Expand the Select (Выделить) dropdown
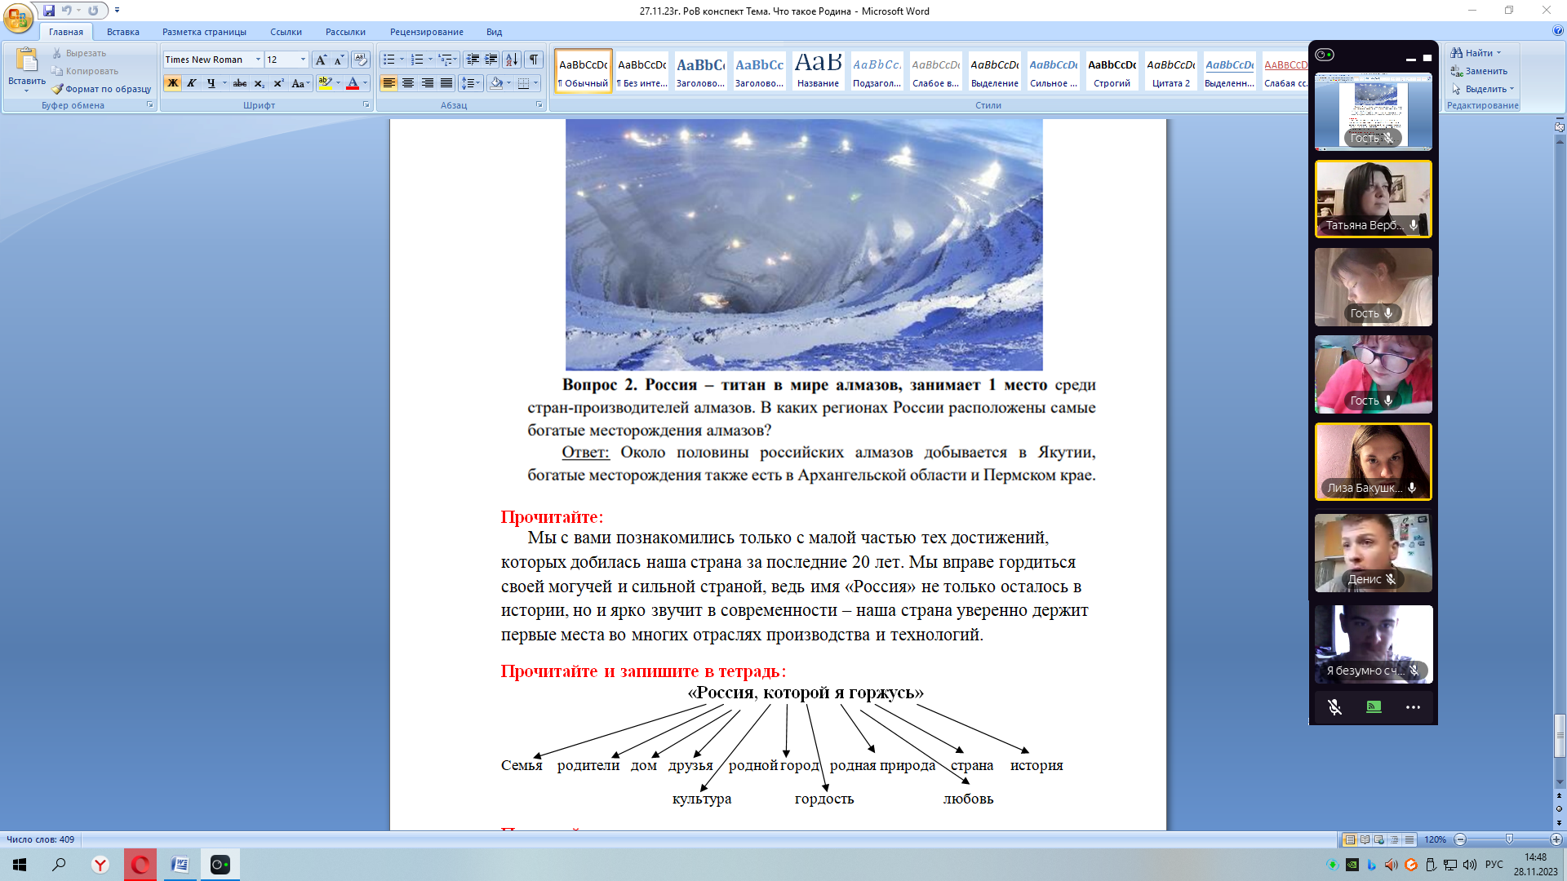1567x881 pixels. tap(1512, 89)
